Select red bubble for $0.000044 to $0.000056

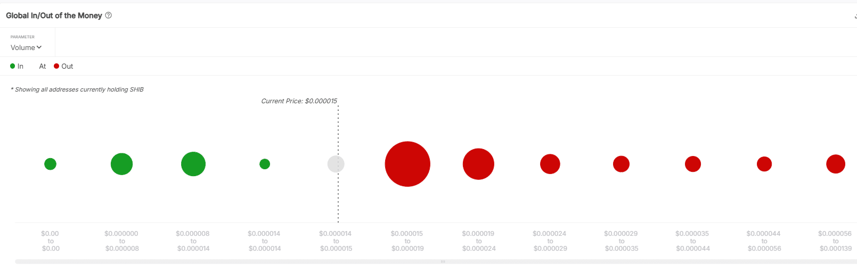[x=764, y=164]
